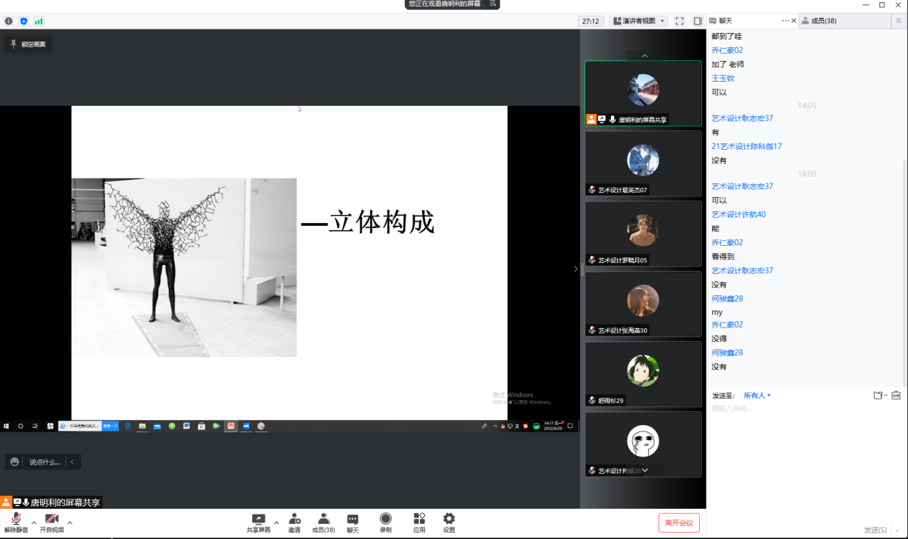This screenshot has height=539, width=908.
Task: Select the 聊天 tab in side panel
Action: click(x=726, y=22)
